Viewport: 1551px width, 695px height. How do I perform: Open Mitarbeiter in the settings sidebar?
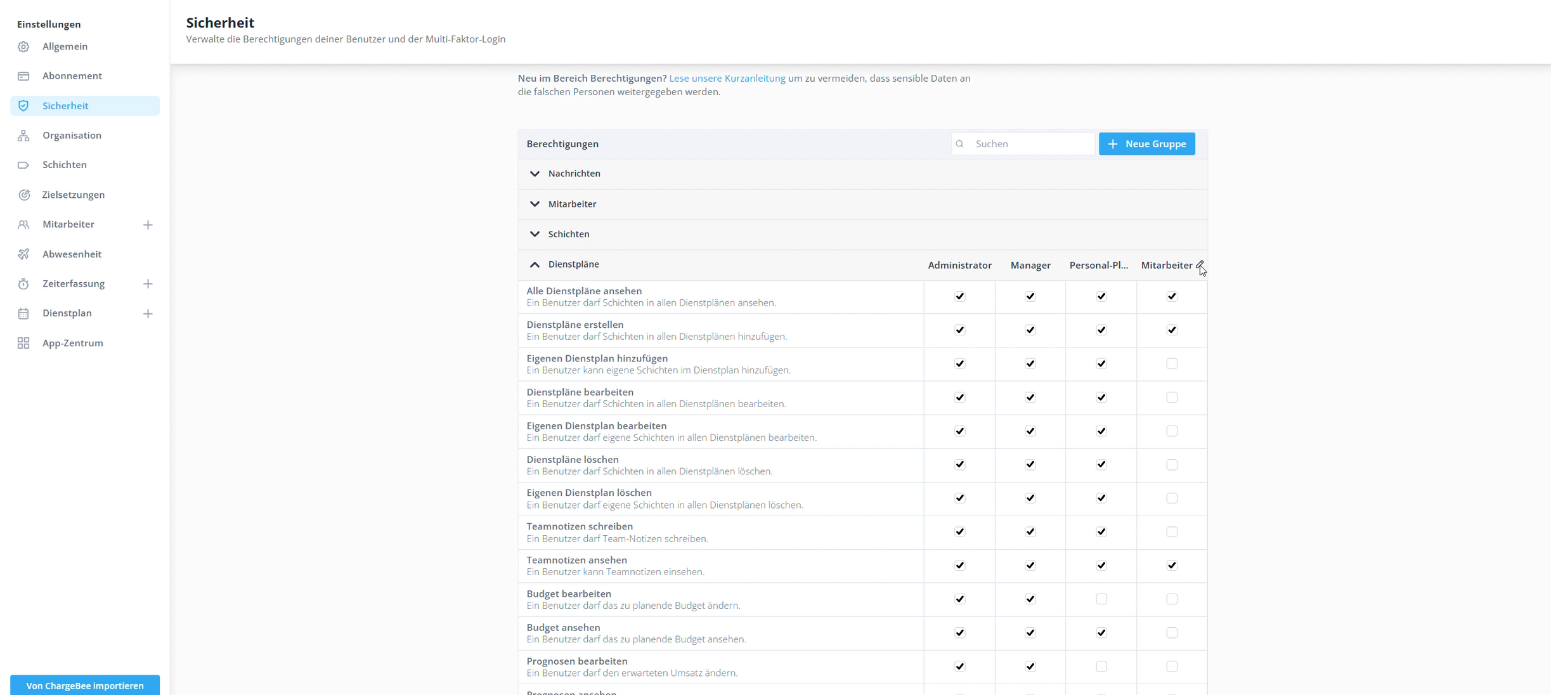[x=68, y=224]
